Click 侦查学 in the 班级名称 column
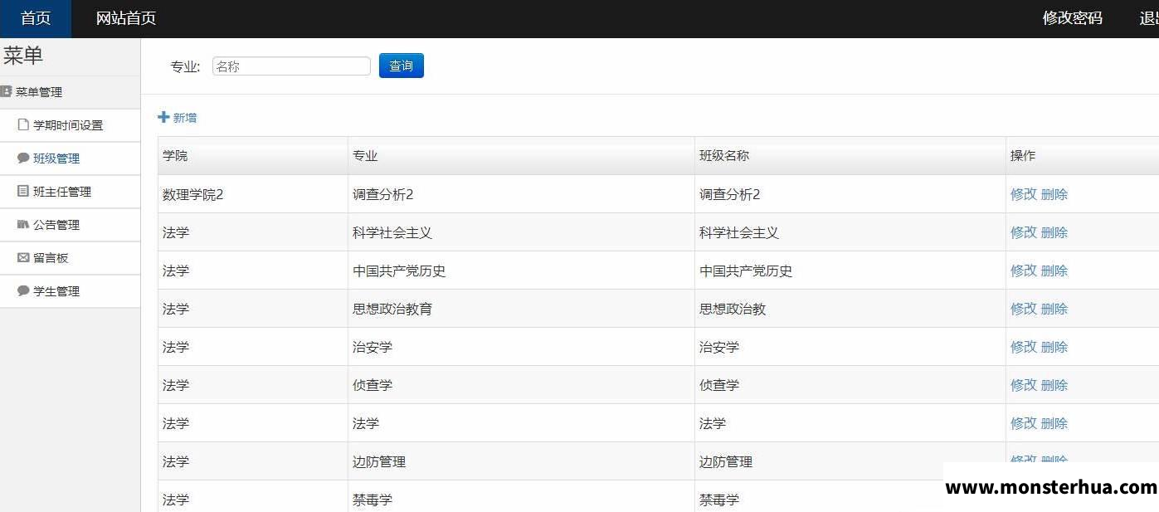1159x512 pixels. 719,385
